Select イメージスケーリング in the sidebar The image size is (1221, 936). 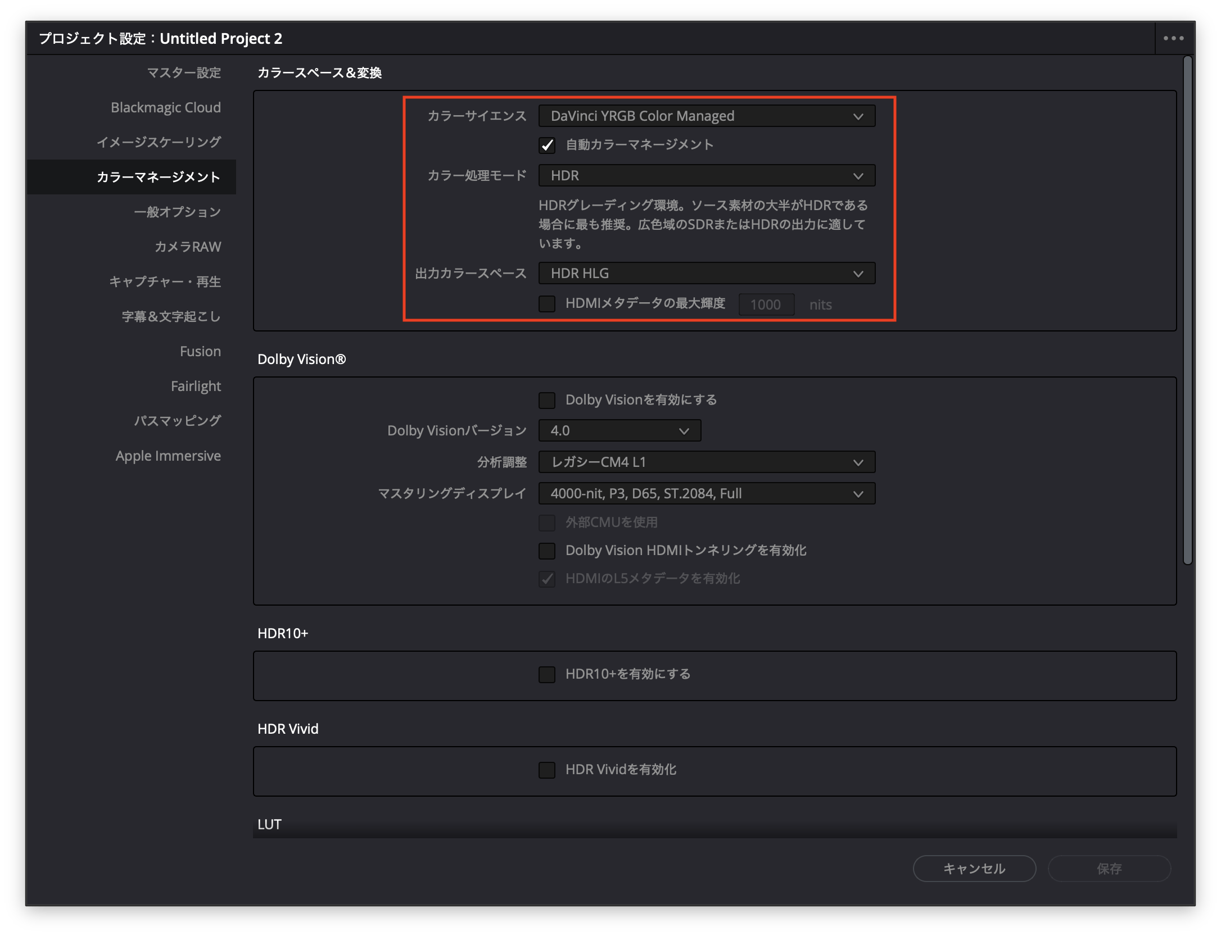[x=159, y=142]
